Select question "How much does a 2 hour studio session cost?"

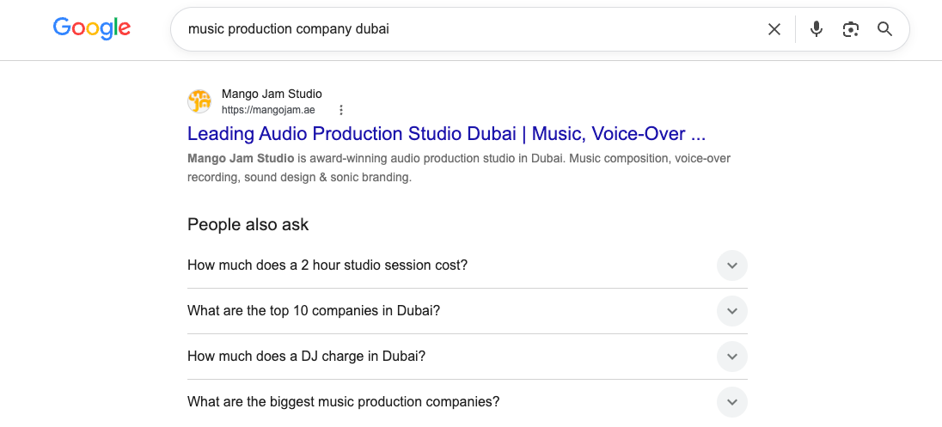click(x=327, y=265)
